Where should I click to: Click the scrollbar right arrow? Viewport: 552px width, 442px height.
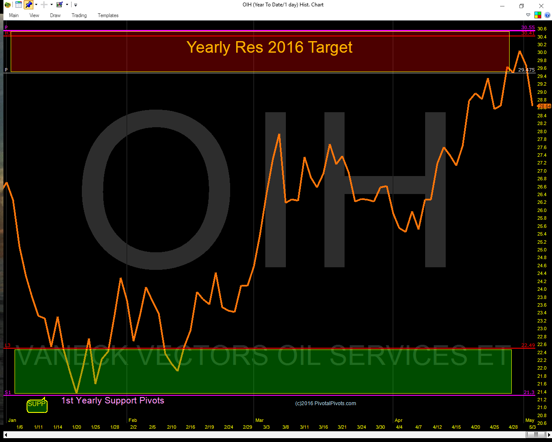pyautogui.click(x=549, y=435)
